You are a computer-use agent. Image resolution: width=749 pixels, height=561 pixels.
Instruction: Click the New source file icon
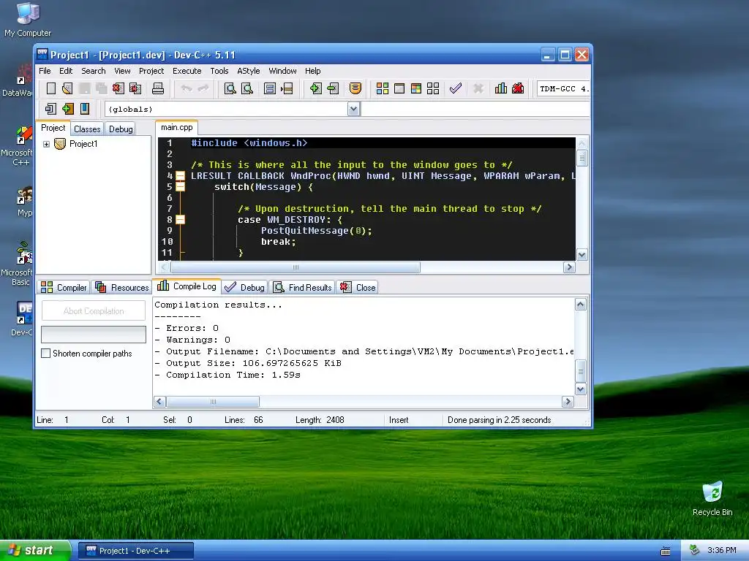[x=51, y=88]
